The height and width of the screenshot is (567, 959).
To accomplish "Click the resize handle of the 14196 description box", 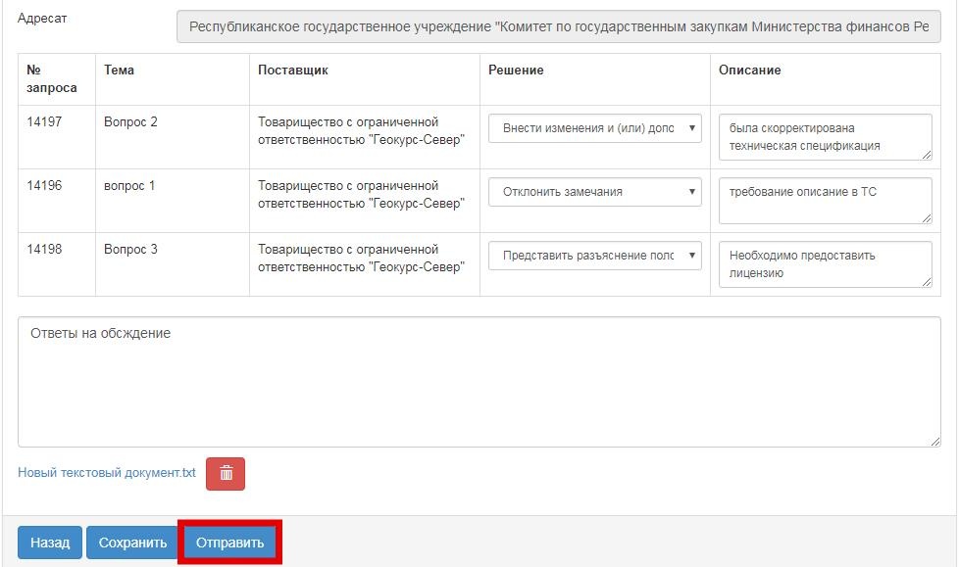I will (926, 217).
